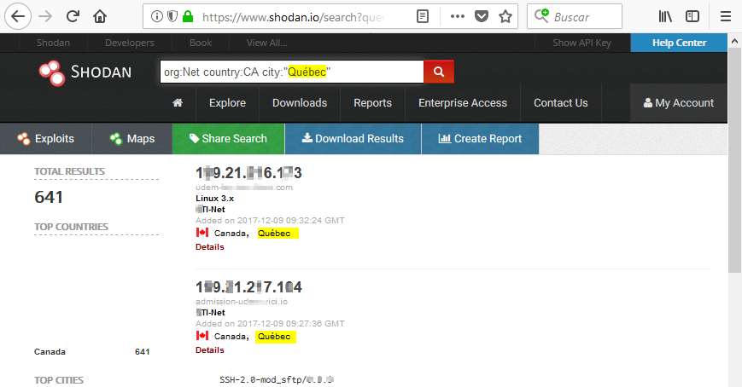The image size is (742, 387).
Task: Show site information icon in address bar
Action: tap(156, 16)
